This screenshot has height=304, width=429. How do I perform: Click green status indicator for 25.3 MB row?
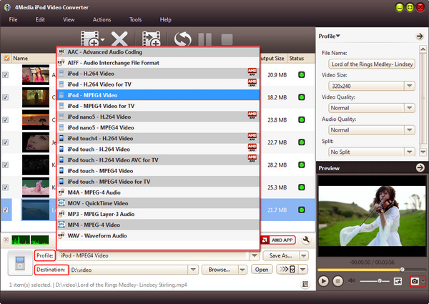301,187
